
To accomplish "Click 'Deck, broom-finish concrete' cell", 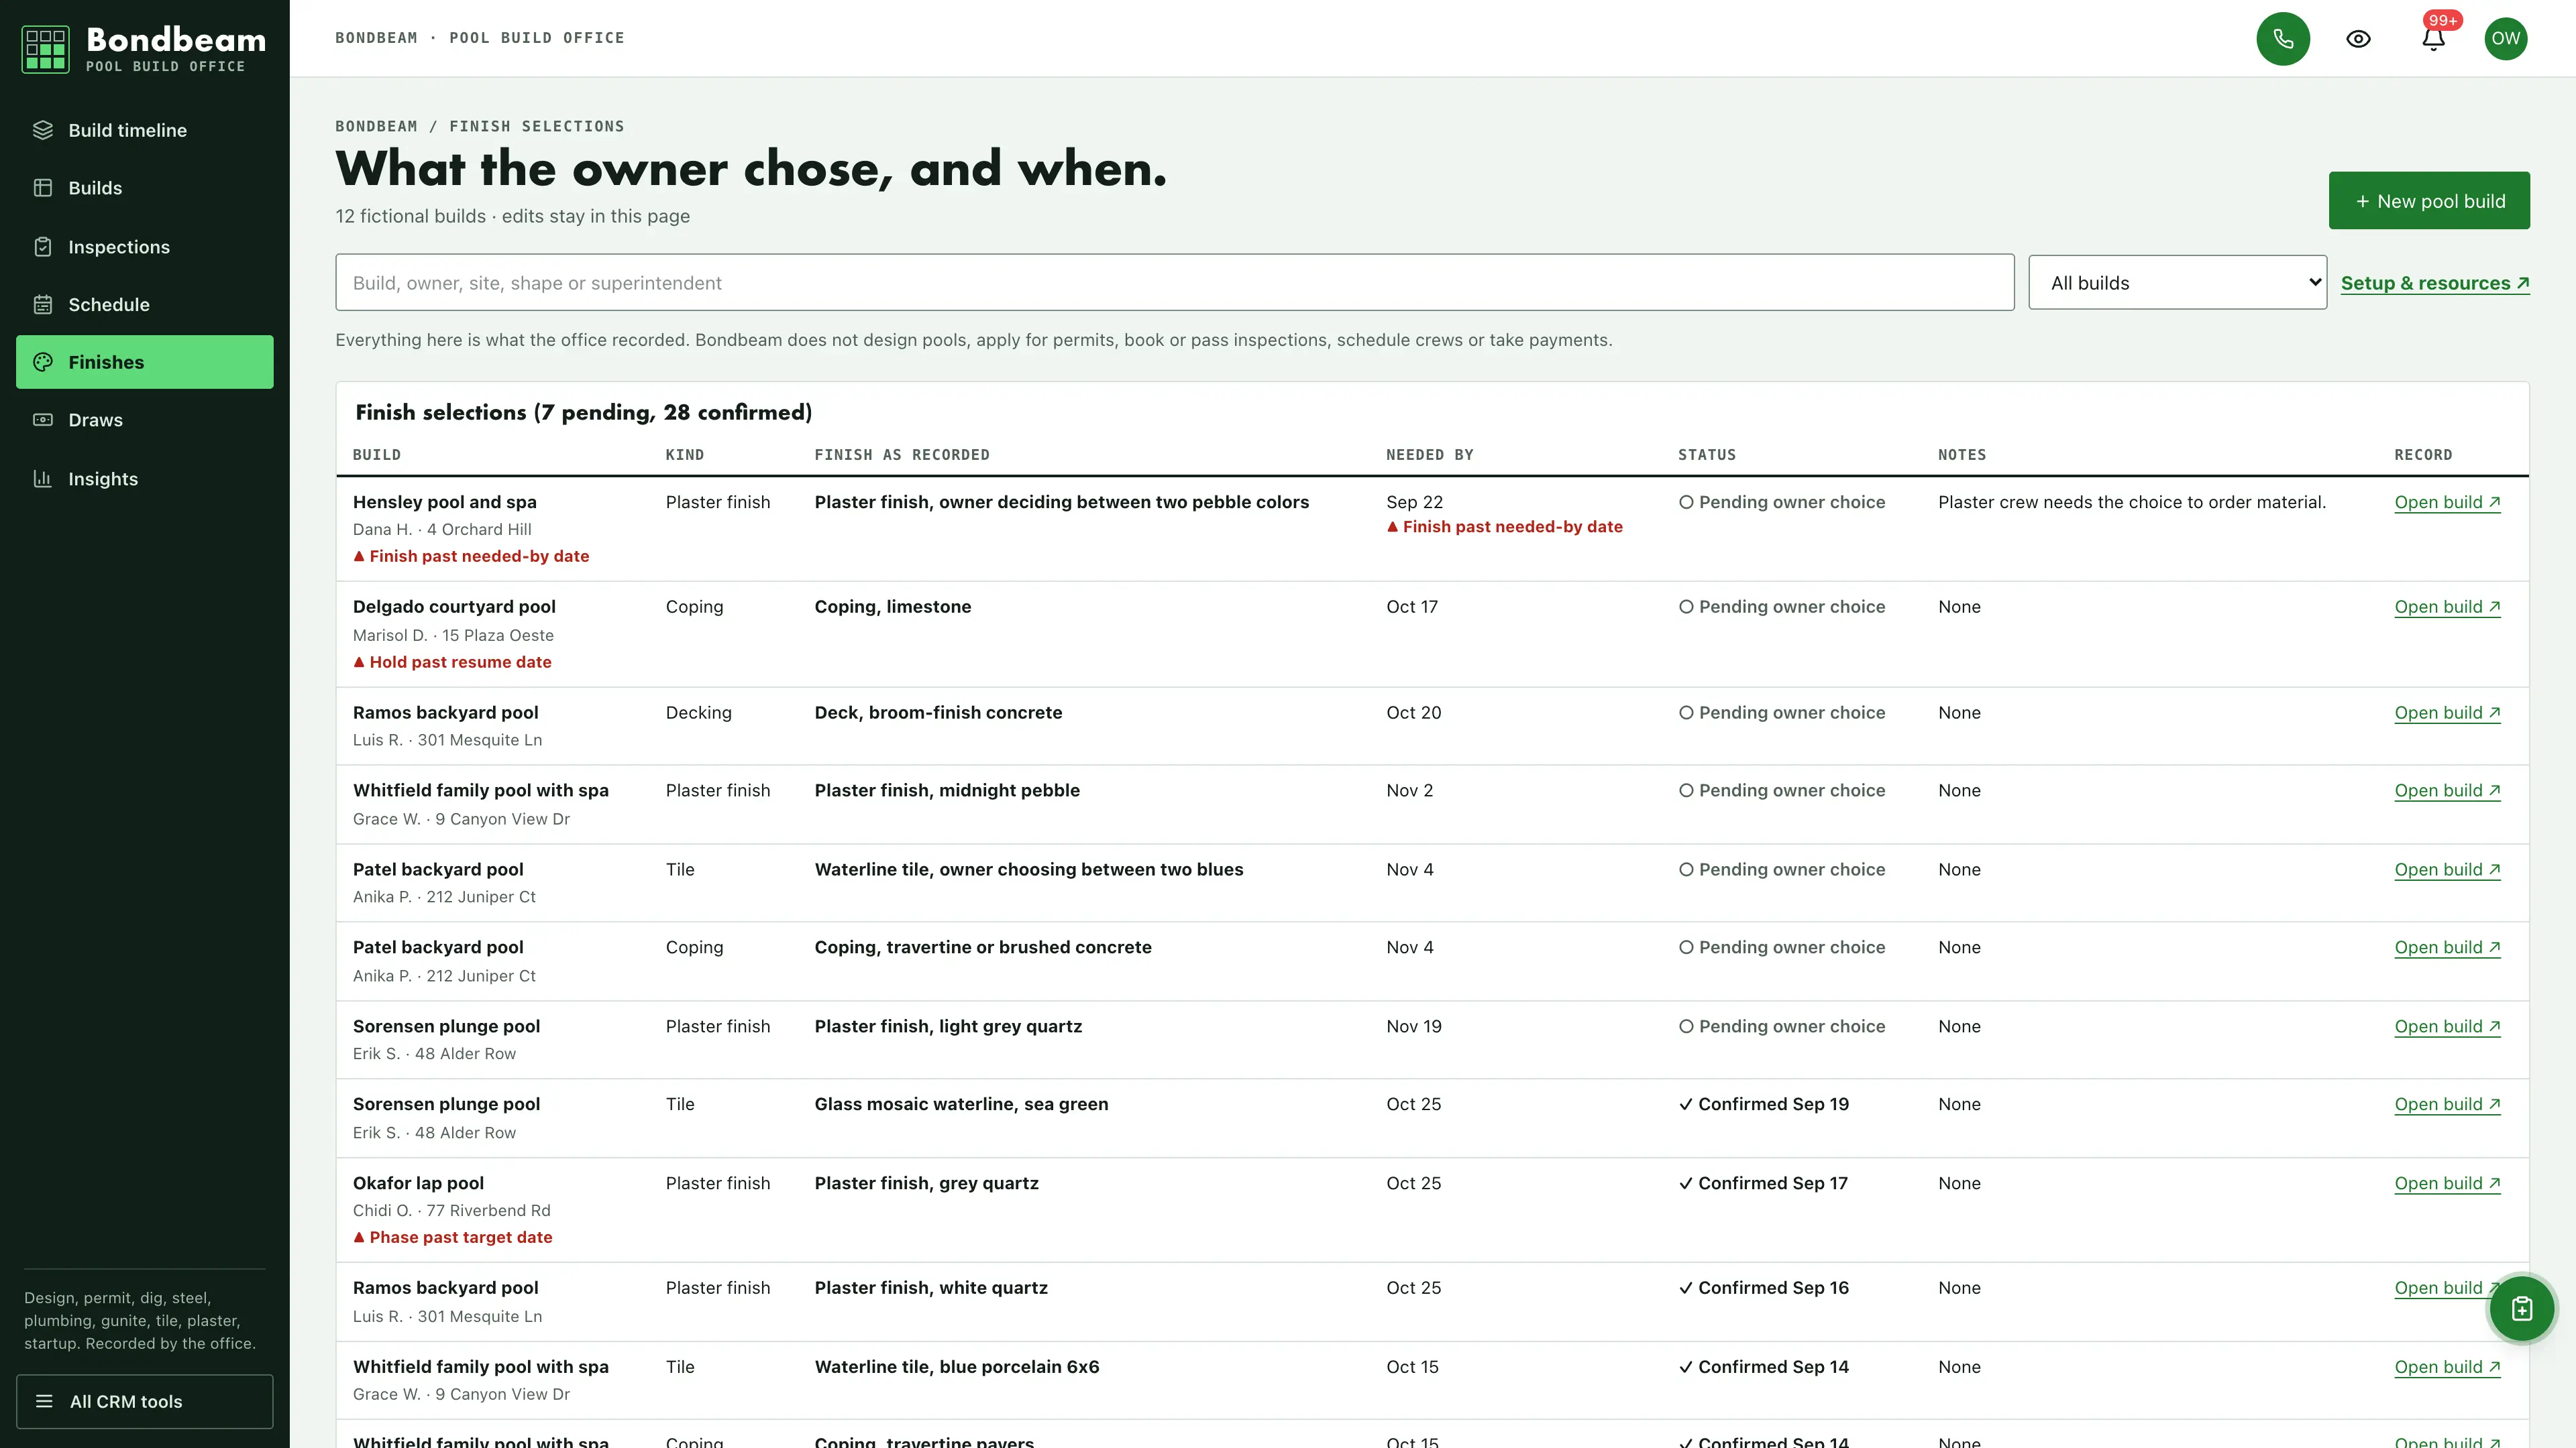I will [x=938, y=713].
